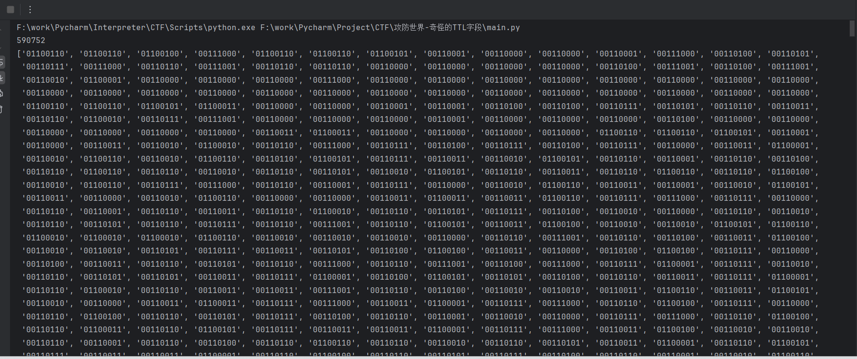Image resolution: width=857 pixels, height=359 pixels.
Task: Click the Print console output icon
Action: (x=1, y=93)
